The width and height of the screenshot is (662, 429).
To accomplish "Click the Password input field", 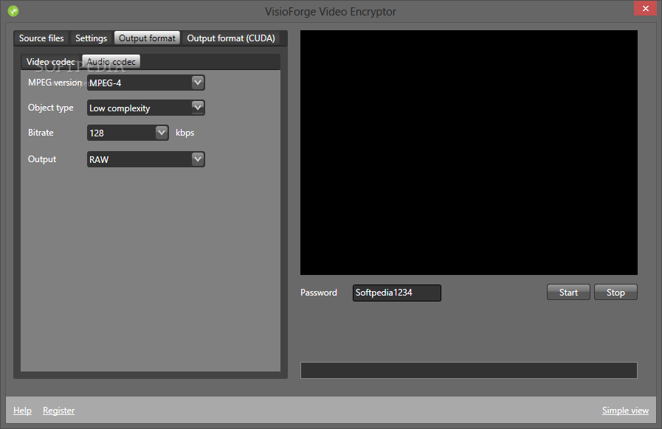I will pyautogui.click(x=397, y=293).
